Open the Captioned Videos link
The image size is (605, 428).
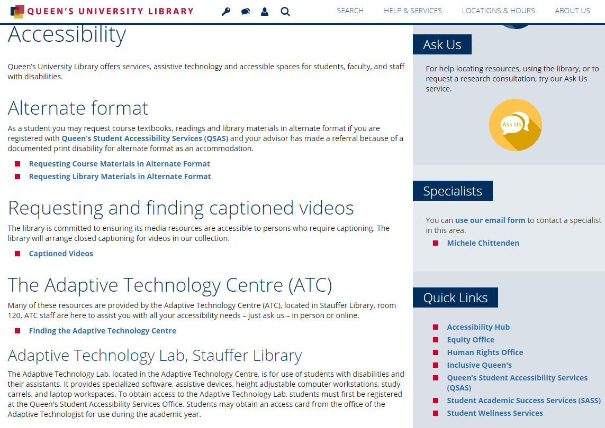pyautogui.click(x=61, y=254)
